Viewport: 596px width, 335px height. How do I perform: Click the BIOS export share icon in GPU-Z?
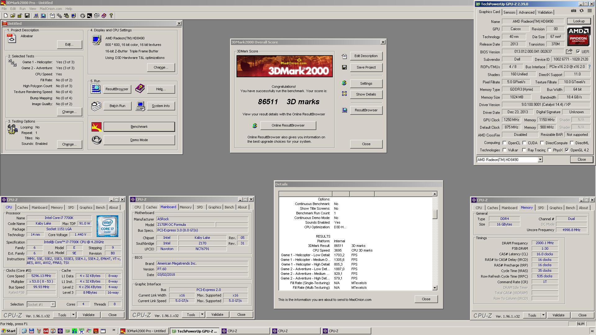click(569, 51)
